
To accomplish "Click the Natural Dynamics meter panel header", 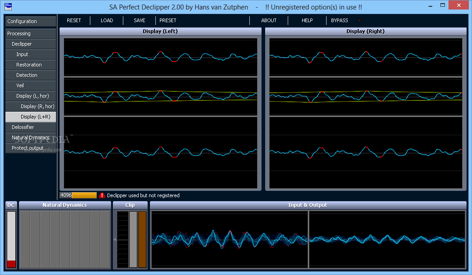I will (x=65, y=205).
